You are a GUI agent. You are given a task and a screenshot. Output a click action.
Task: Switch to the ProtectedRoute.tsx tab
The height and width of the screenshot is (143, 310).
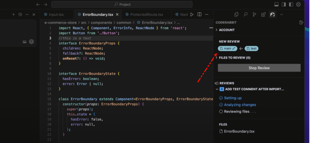146,14
